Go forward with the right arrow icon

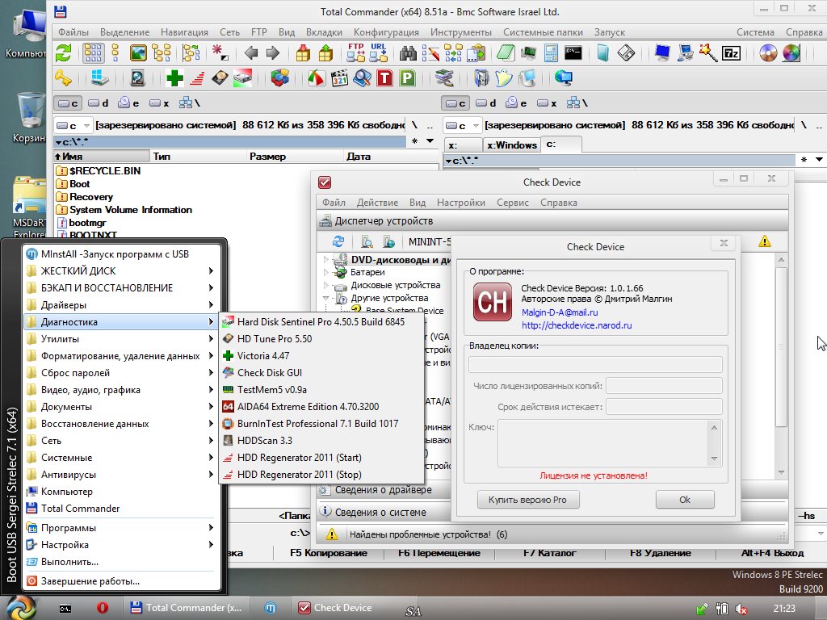(273, 53)
